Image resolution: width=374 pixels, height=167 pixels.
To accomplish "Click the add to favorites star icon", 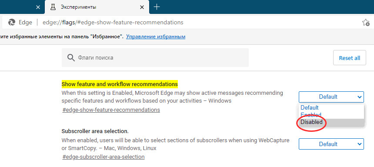I will tap(366, 23).
